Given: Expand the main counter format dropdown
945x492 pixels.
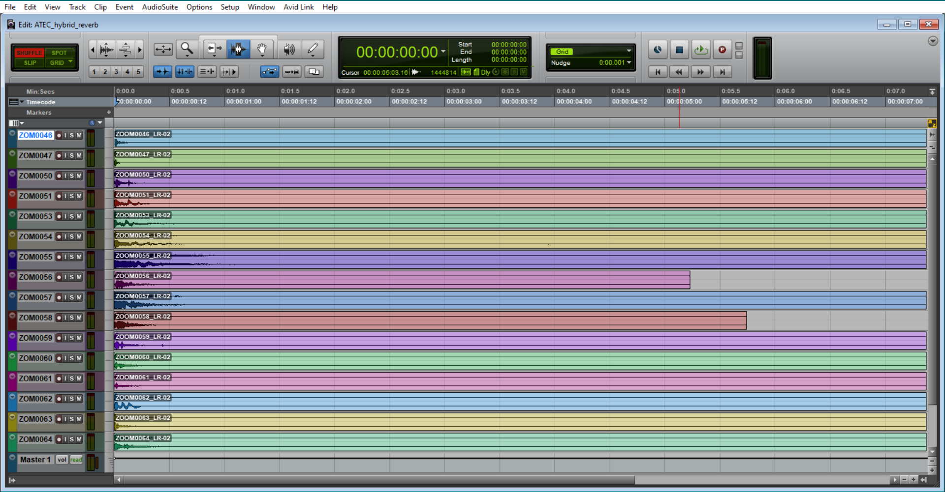Looking at the screenshot, I should coord(443,52).
